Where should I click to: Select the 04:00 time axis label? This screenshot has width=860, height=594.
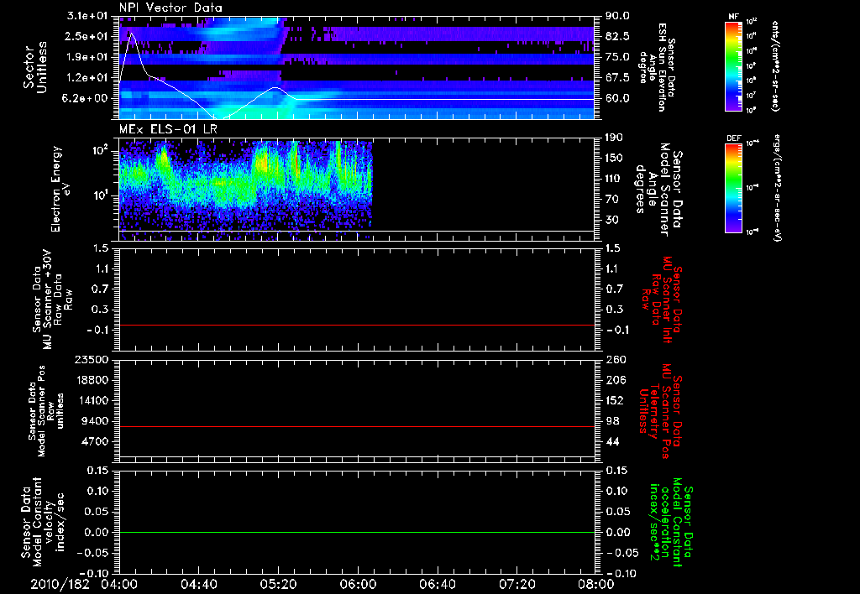(x=119, y=583)
